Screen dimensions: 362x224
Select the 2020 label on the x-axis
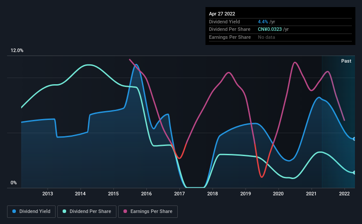(x=278, y=194)
